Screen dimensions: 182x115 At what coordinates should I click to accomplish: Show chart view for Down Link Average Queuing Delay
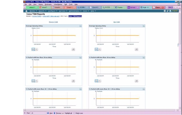(x=33, y=49)
